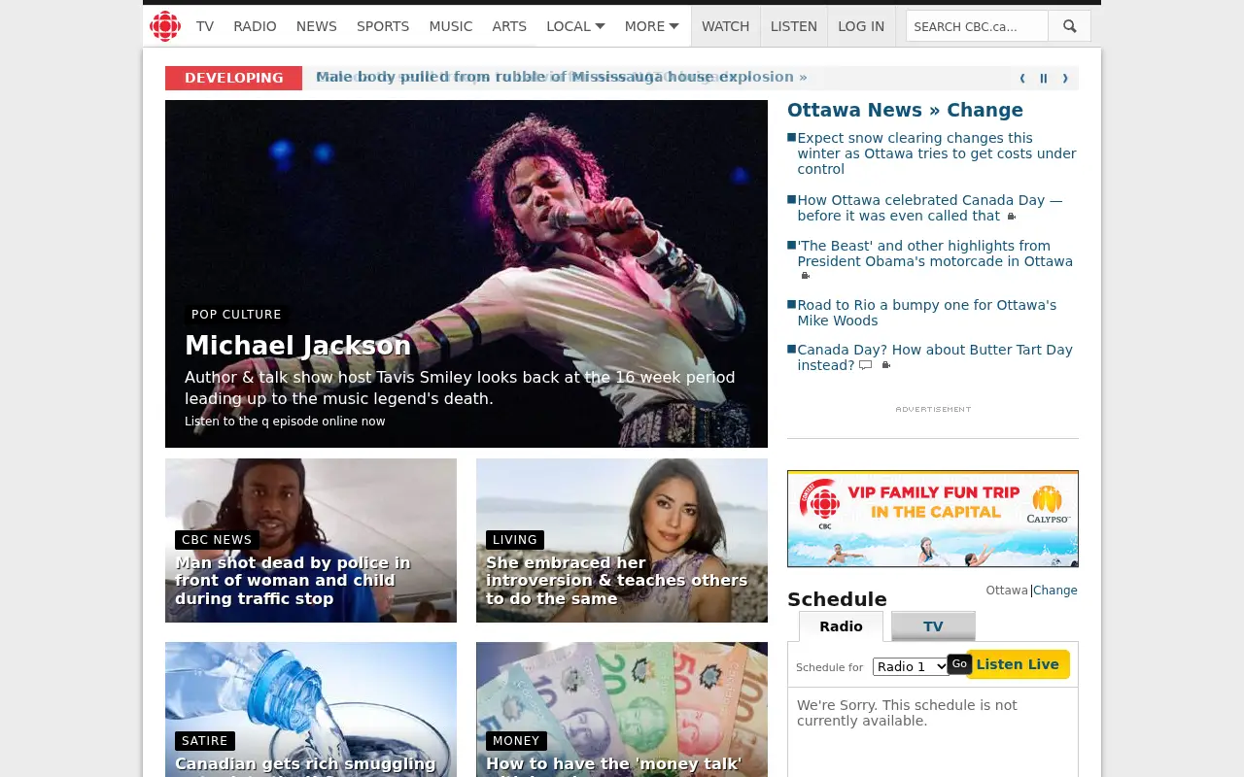Click video icon under Obama's motorcade headline
Screen dimensions: 1244x777
tap(805, 276)
